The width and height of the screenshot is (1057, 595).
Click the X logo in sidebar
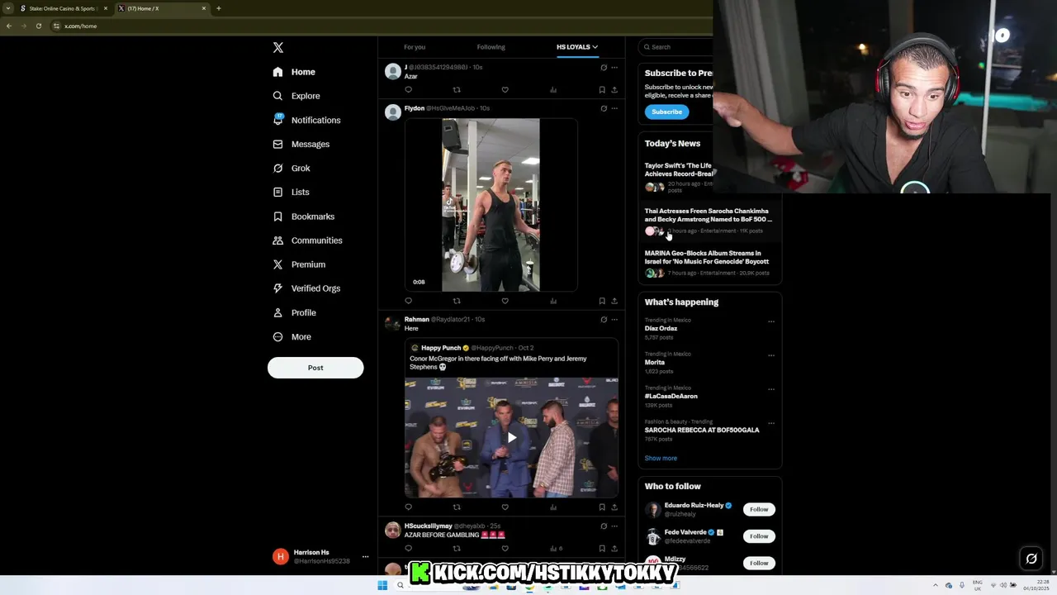pos(278,48)
